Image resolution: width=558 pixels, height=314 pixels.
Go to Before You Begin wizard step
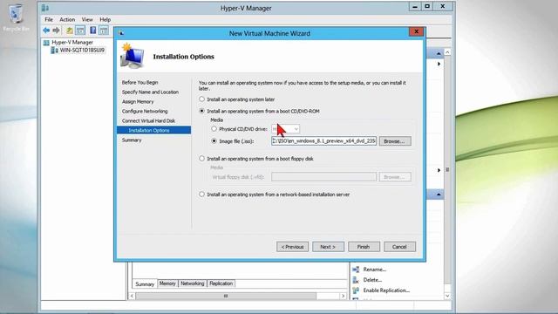(139, 82)
